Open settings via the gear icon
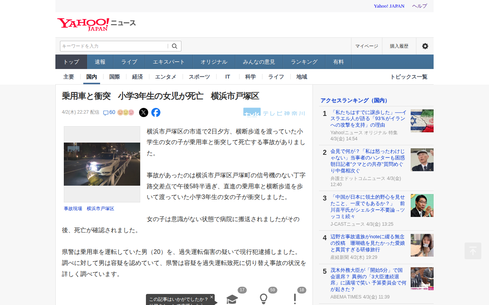 425,46
